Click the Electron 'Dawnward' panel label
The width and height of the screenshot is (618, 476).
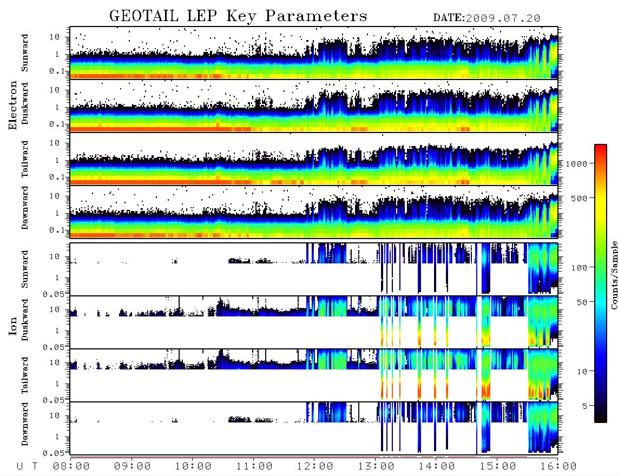25,208
